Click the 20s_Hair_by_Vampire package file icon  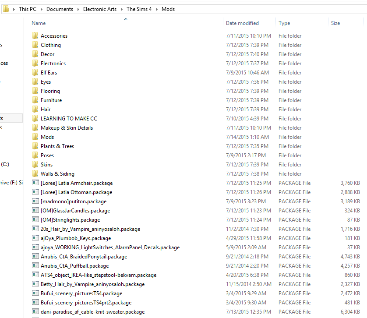(35, 229)
